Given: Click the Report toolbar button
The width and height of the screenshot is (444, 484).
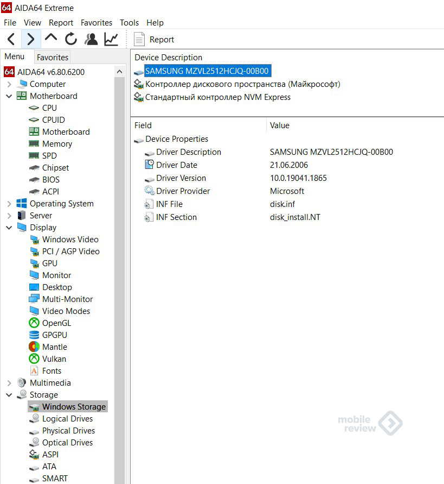Looking at the screenshot, I should tap(154, 40).
